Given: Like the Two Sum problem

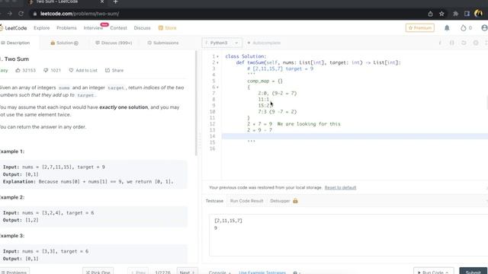Looking at the screenshot, I should point(18,71).
